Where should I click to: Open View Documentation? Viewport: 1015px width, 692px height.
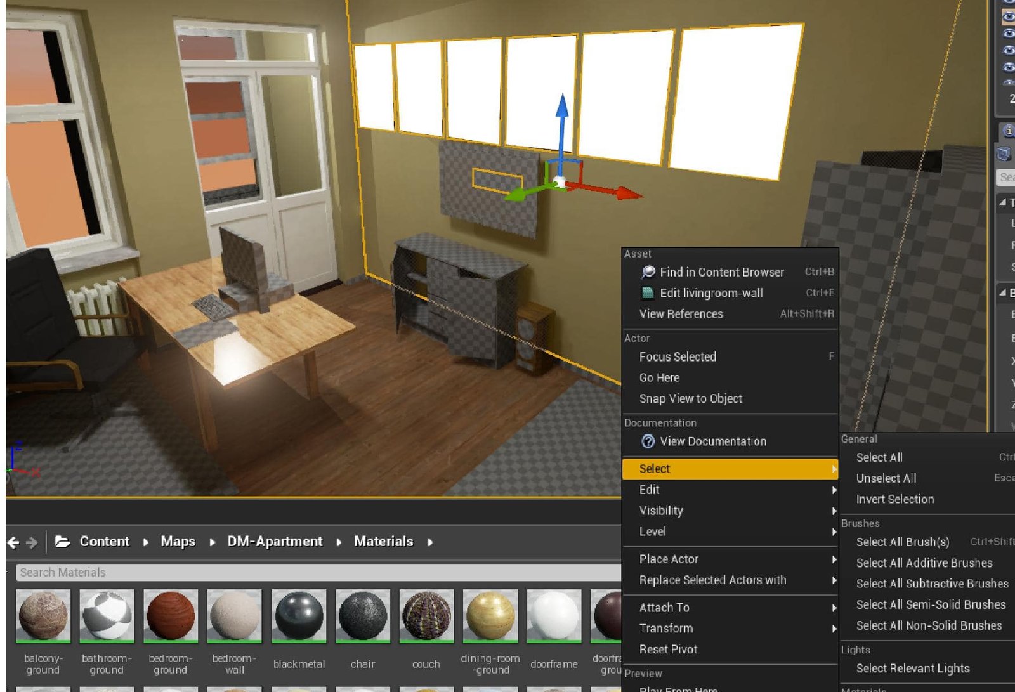[730, 441]
